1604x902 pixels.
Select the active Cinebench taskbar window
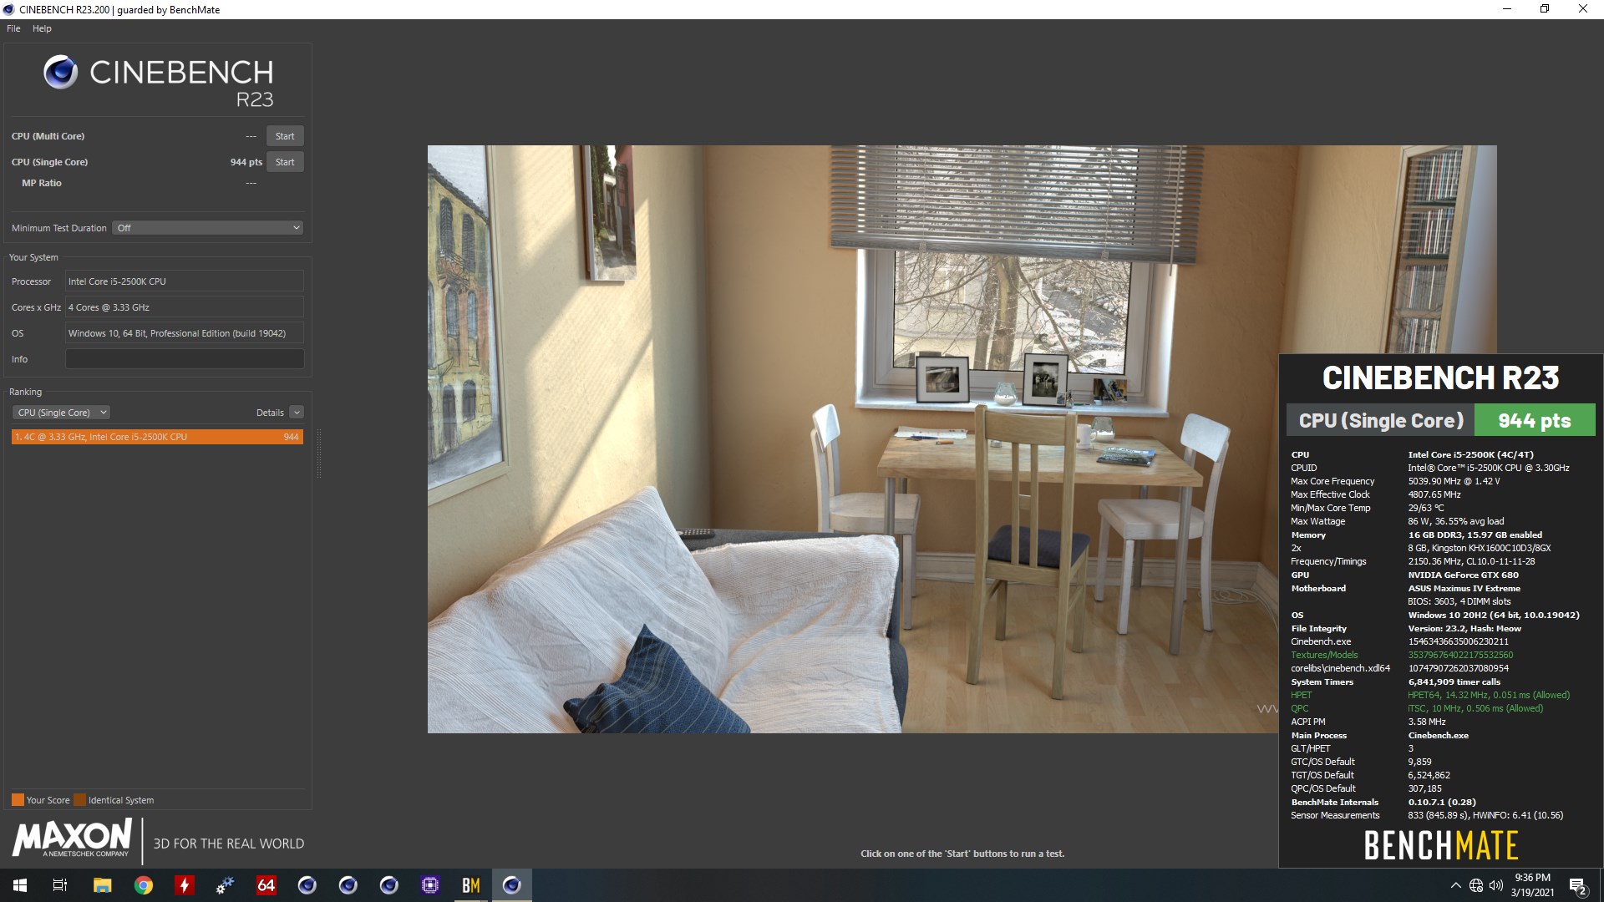(x=512, y=885)
